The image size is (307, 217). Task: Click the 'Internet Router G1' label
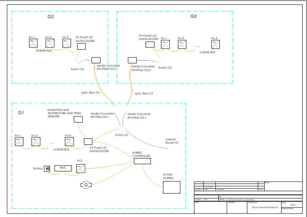coord(172,141)
